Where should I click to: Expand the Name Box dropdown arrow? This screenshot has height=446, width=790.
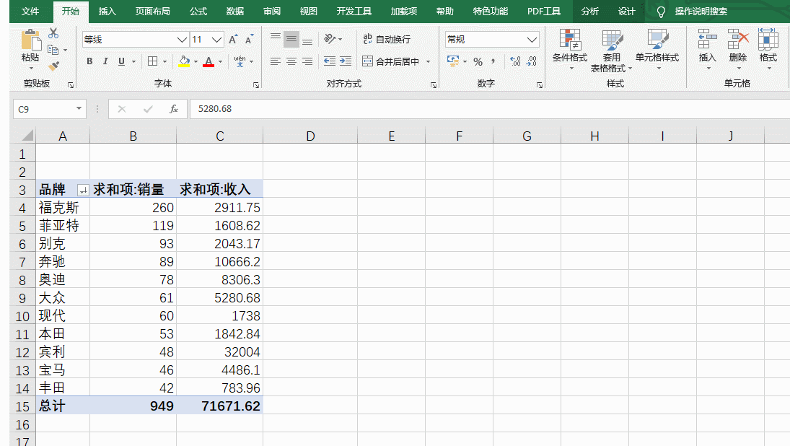79,109
